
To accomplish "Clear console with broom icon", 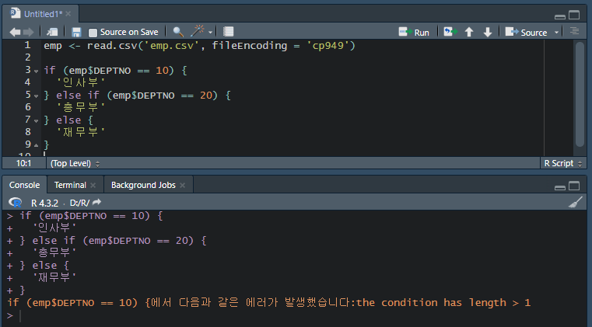I will tap(576, 203).
